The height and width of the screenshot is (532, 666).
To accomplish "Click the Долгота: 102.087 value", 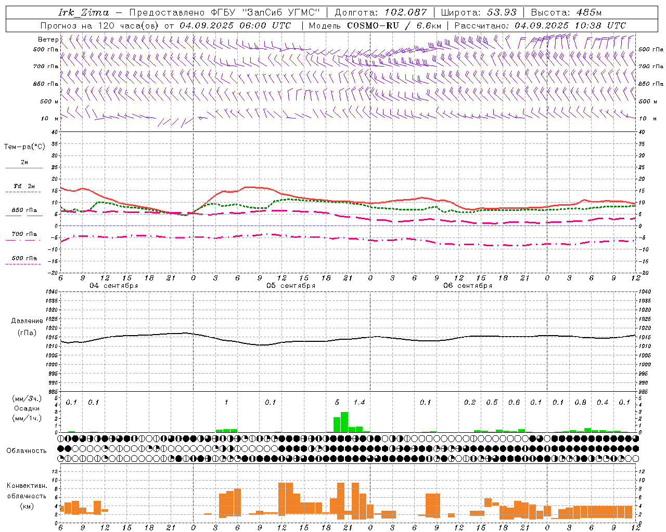I will [380, 12].
